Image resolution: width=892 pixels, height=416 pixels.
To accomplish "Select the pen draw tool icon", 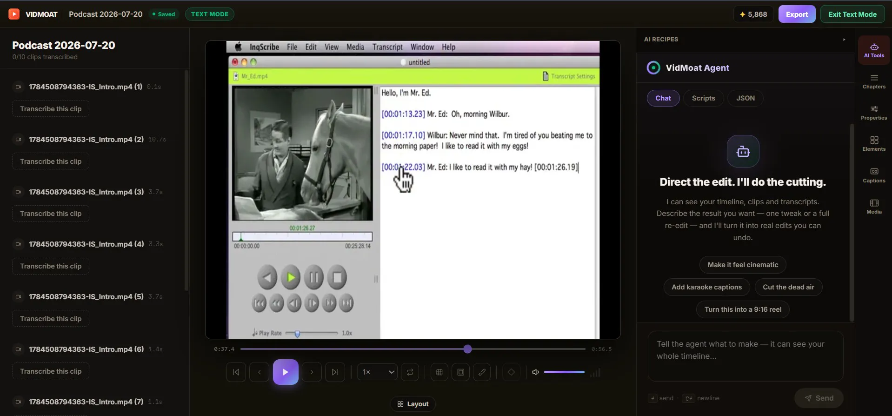I will [482, 372].
